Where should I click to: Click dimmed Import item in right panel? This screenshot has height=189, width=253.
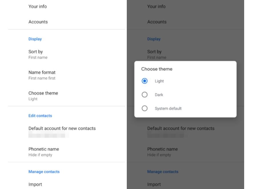[x=154, y=184]
